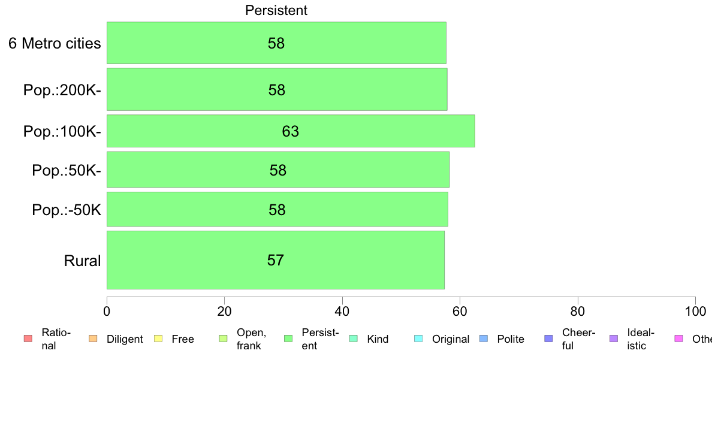Select the Polite blue legend swatch
This screenshot has width=712, height=441.
[484, 339]
